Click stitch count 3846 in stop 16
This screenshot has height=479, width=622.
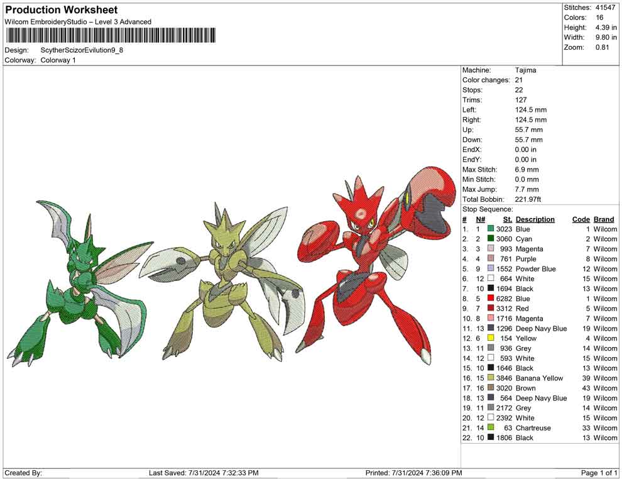click(x=504, y=378)
